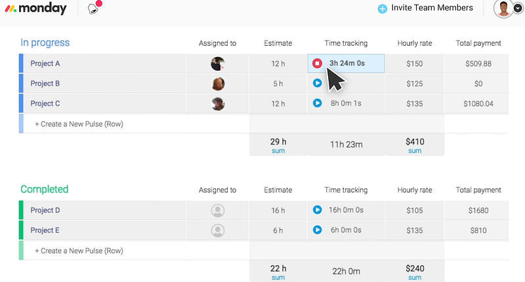Viewport: 525px width, 282px height.
Task: Open the user profile dropdown arrow
Action: 517,10
